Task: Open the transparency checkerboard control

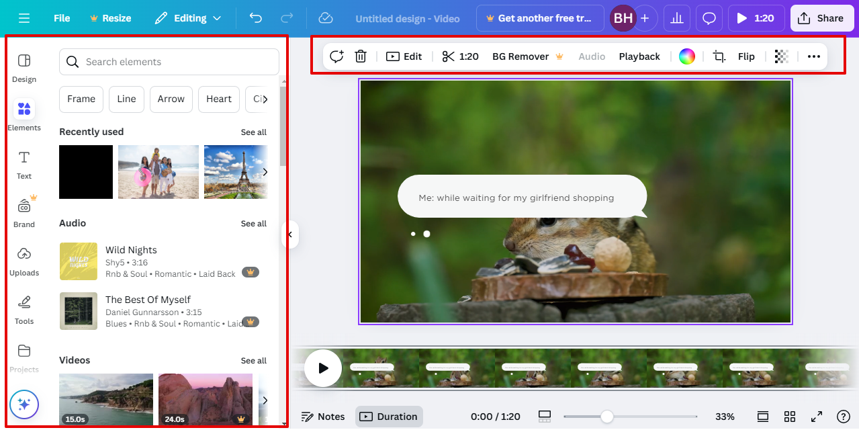Action: point(780,56)
